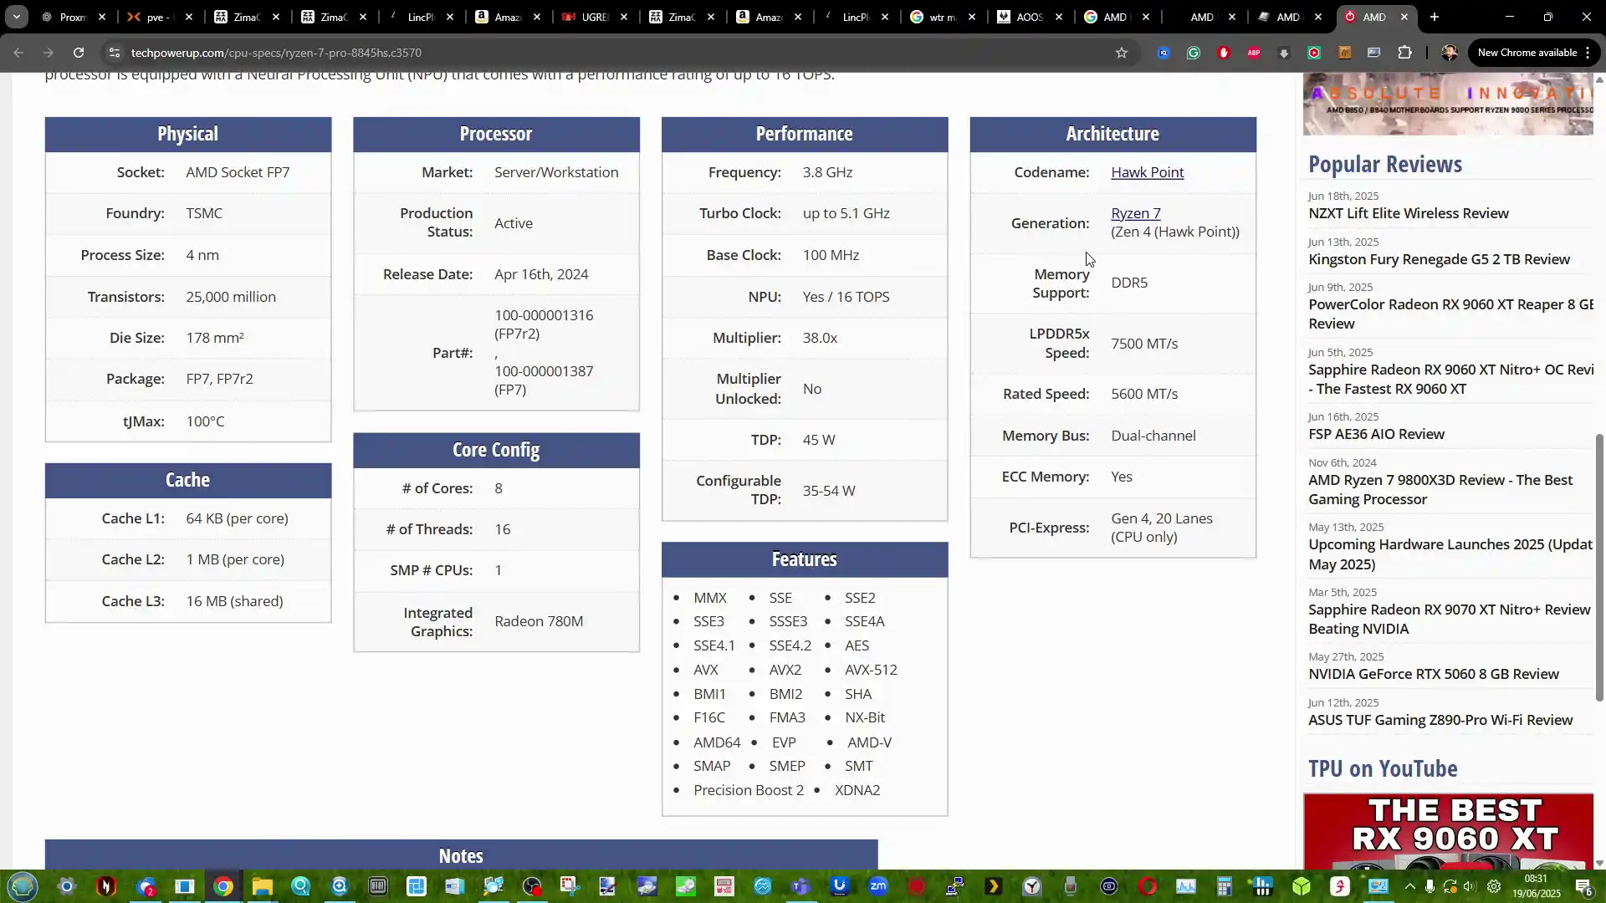Screen dimensions: 1606x903
Task: Click the 'XDNA2' feature entry
Action: tap(857, 790)
